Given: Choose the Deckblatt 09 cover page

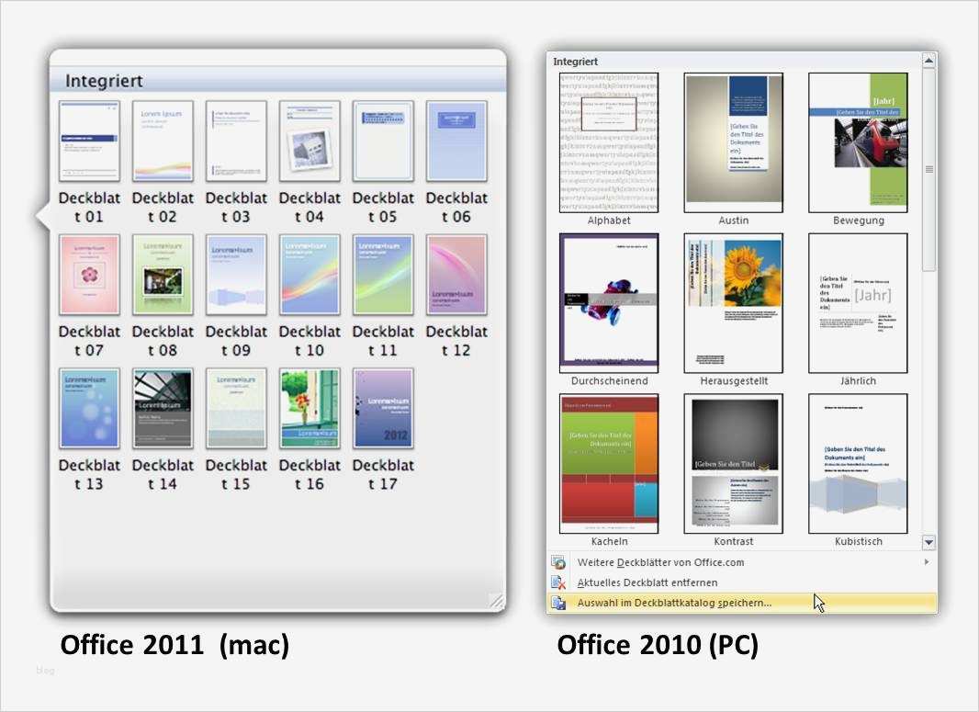Looking at the screenshot, I should point(236,275).
